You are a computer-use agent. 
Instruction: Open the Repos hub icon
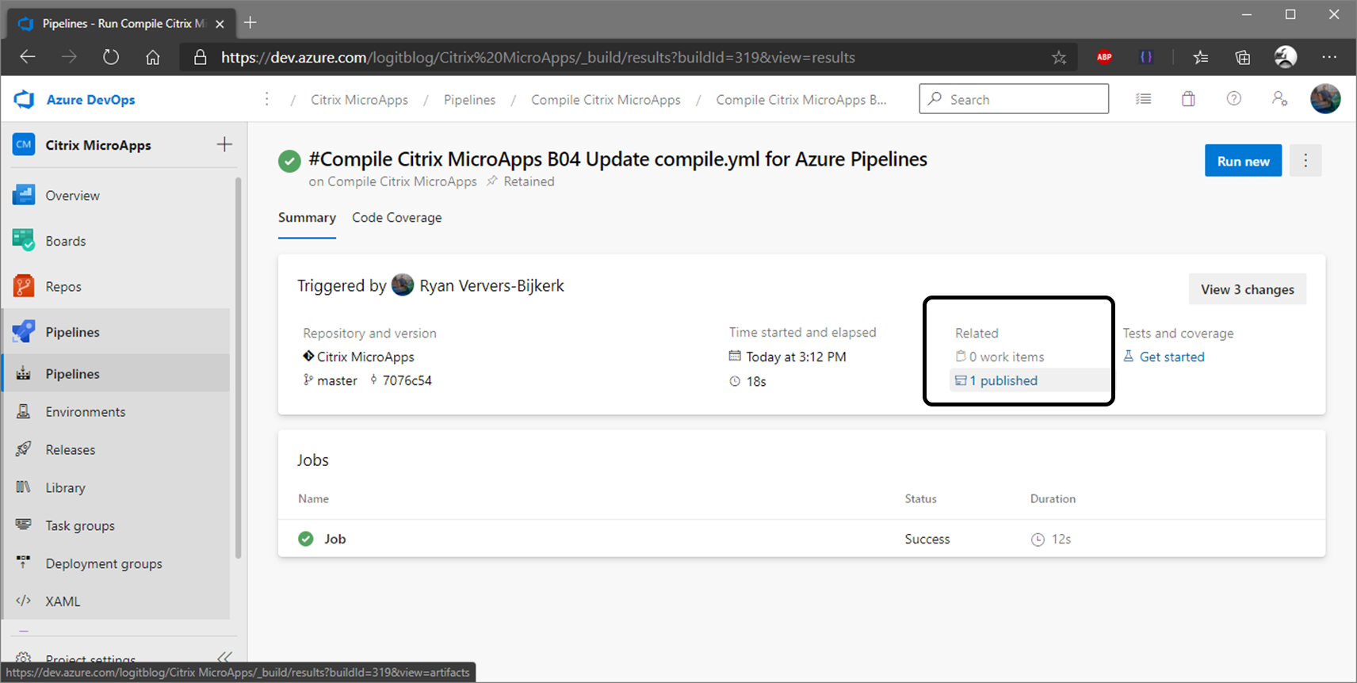coord(24,286)
